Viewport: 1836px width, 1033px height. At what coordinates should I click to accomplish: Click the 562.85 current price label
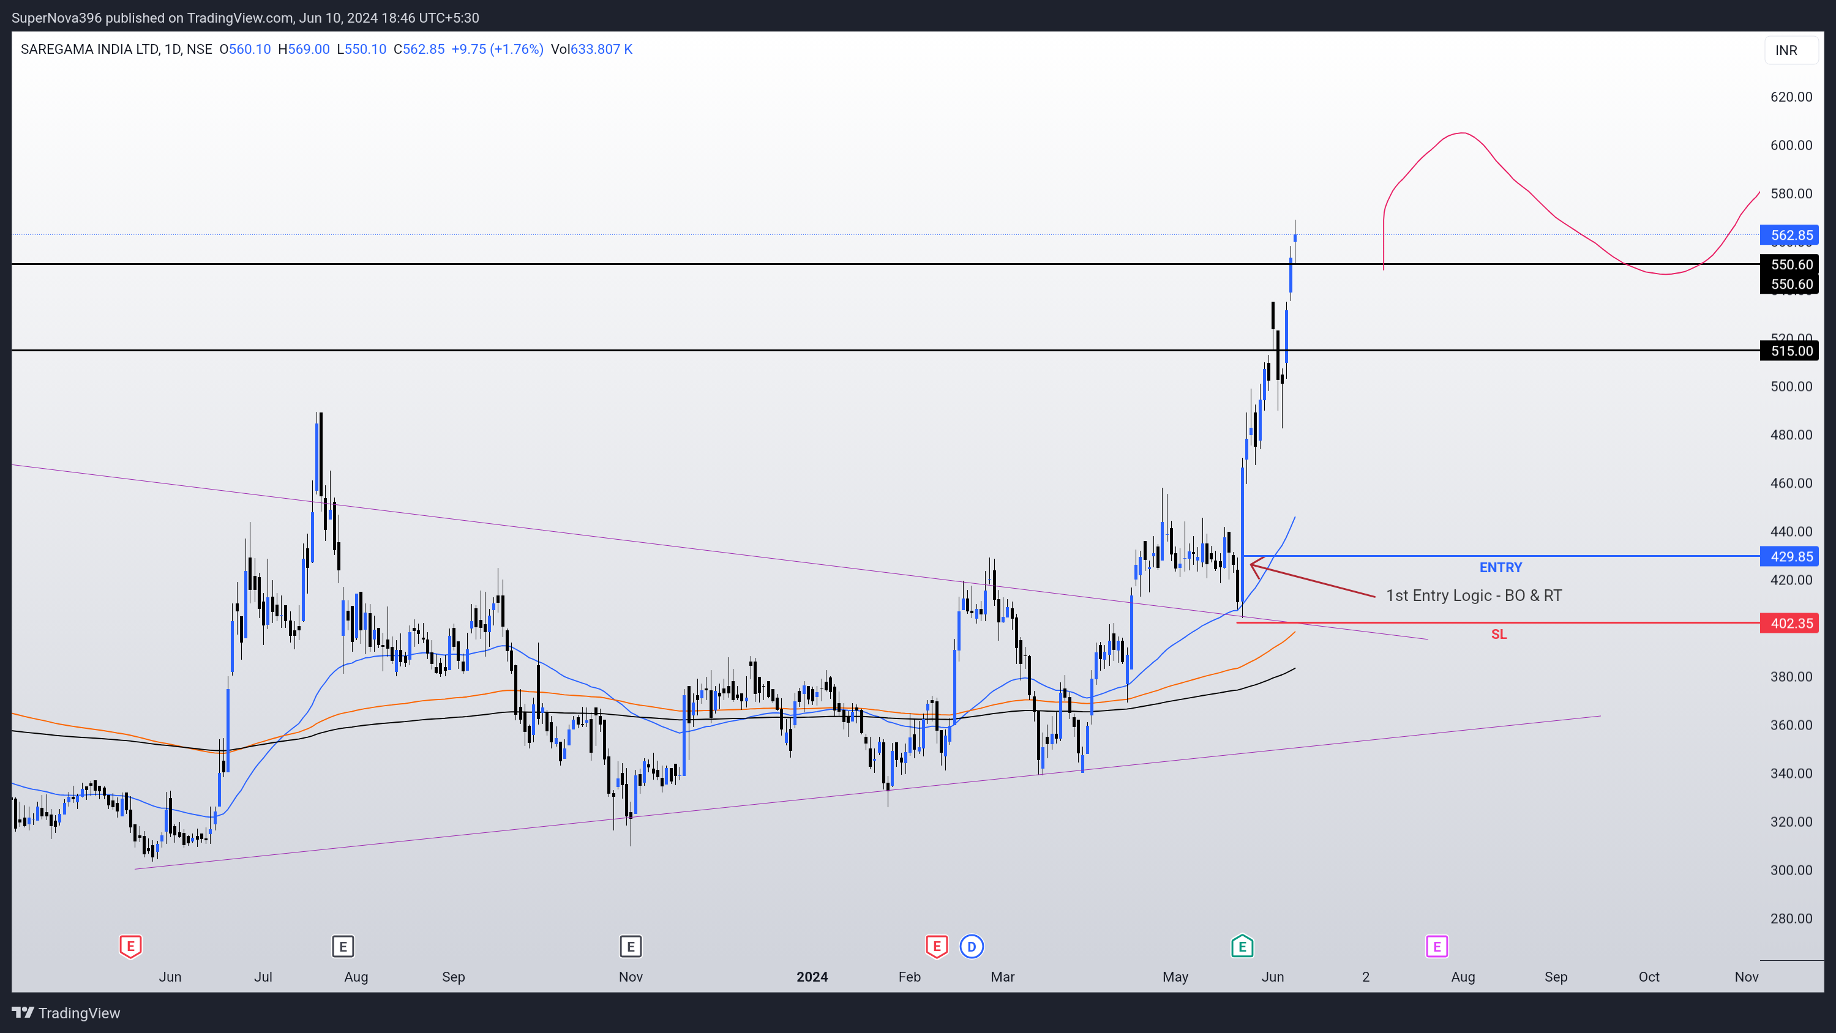pos(1789,235)
